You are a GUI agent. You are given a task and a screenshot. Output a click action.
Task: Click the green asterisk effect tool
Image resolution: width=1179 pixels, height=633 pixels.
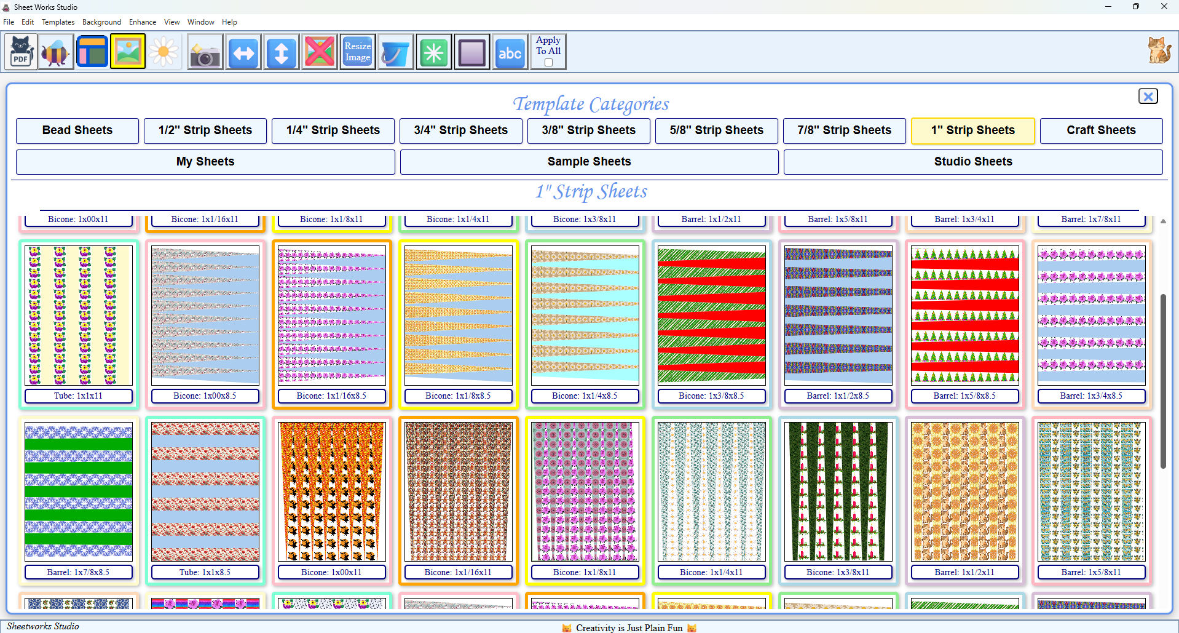[433, 51]
